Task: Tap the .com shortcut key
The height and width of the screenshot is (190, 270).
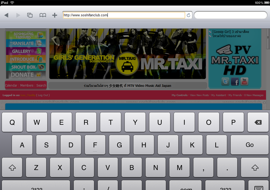Action: [x=186, y=186]
